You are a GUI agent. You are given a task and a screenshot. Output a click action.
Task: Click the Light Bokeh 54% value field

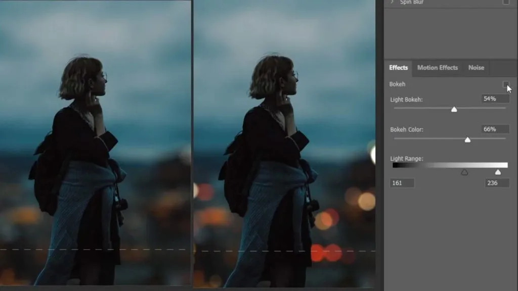[494, 98]
